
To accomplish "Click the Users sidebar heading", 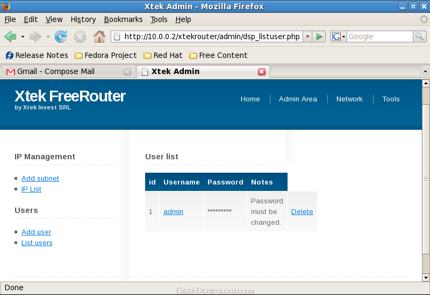I will [x=26, y=210].
